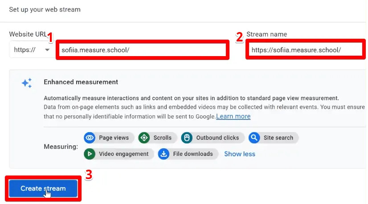
Task: Click the File downloads arrow icon
Action: [164, 154]
